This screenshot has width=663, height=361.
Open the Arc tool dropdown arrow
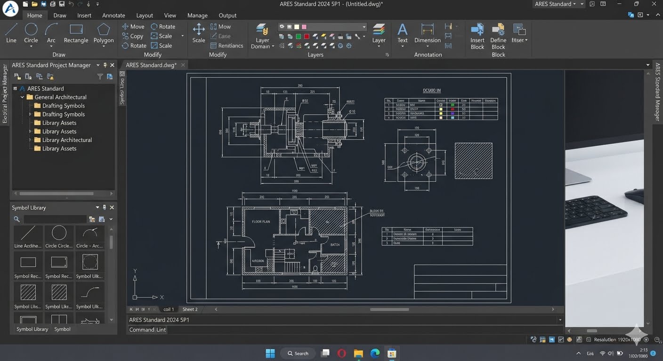[x=51, y=47]
